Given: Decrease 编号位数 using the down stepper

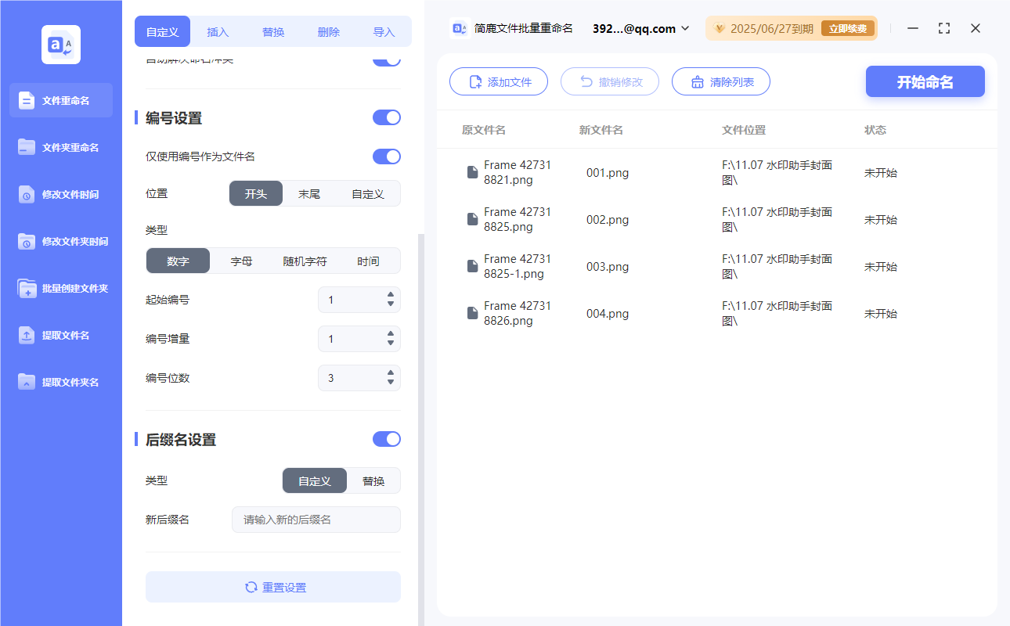Looking at the screenshot, I should point(390,382).
